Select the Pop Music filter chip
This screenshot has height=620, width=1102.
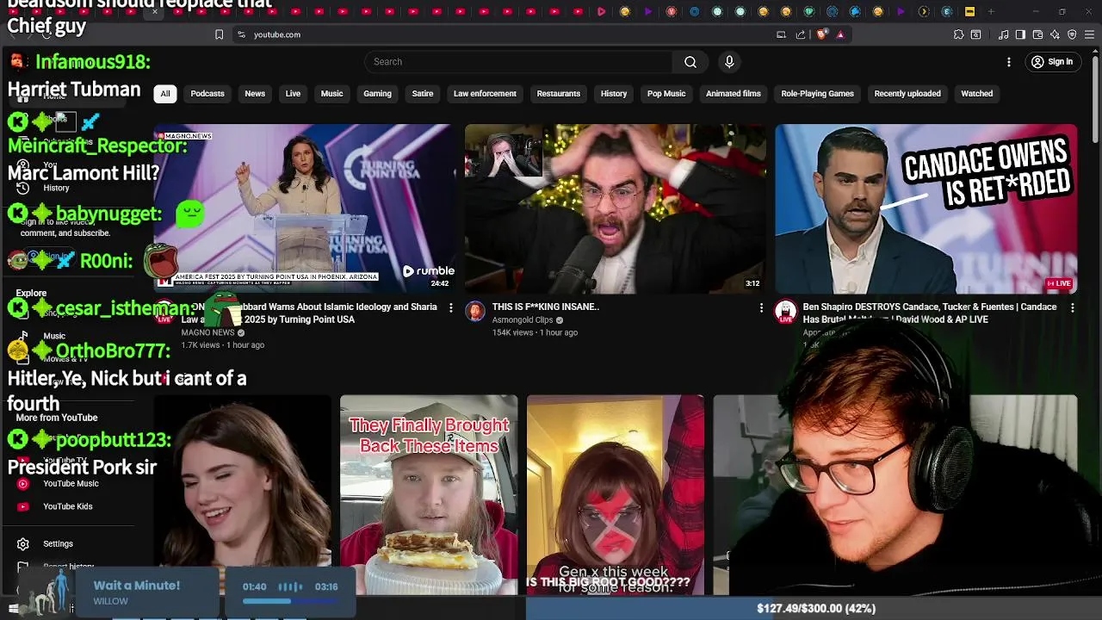pos(666,94)
